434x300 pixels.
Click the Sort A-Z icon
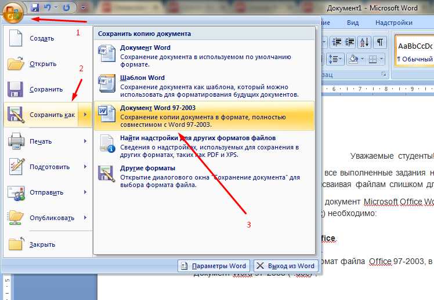pos(364,42)
